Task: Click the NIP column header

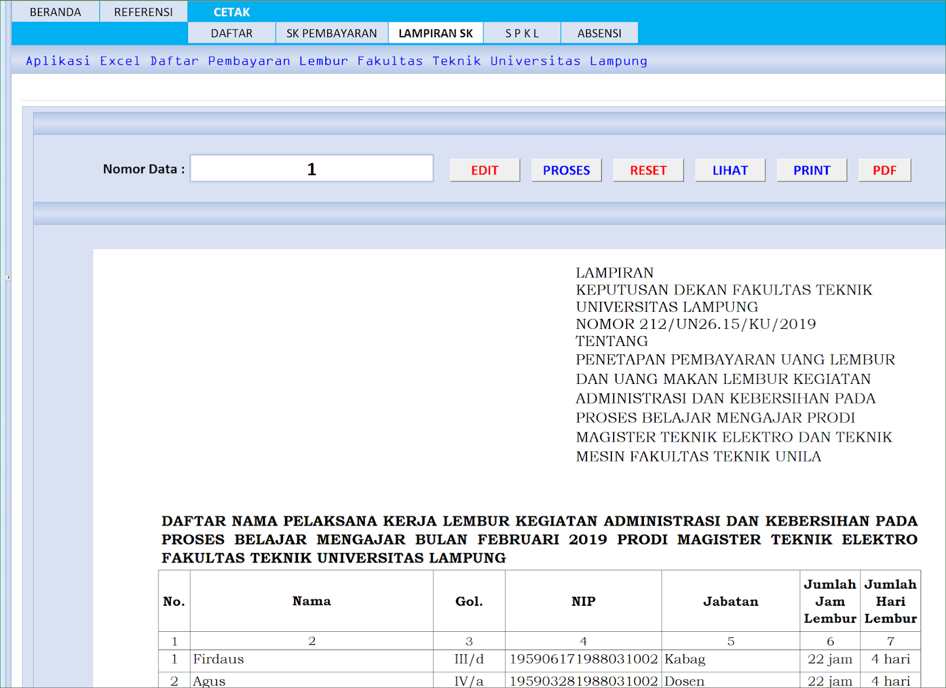Action: (583, 601)
